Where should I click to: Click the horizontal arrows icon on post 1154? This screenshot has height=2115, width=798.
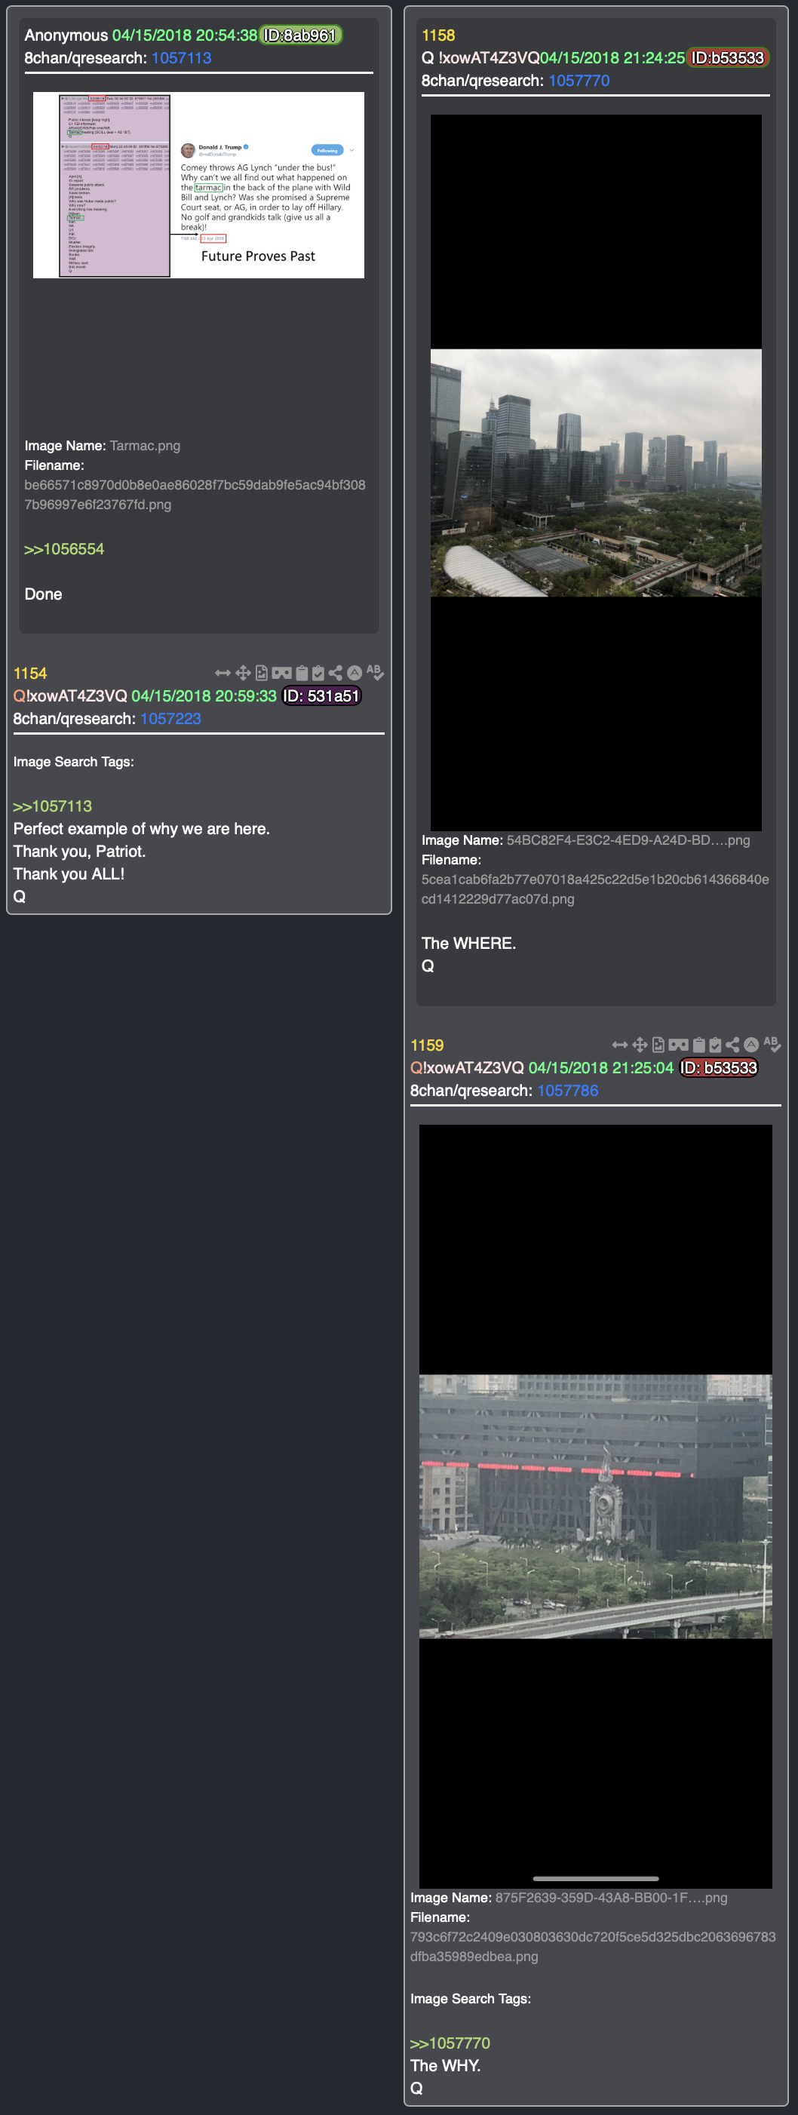223,674
